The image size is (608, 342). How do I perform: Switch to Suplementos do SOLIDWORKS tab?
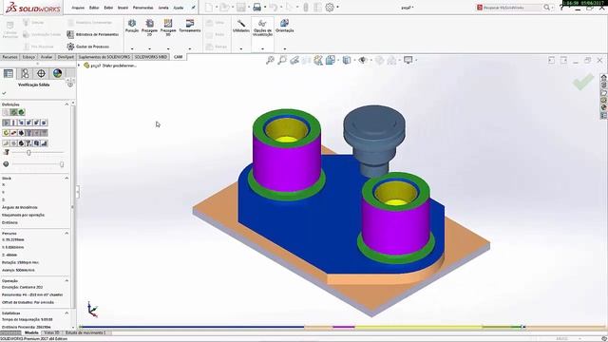coord(104,57)
